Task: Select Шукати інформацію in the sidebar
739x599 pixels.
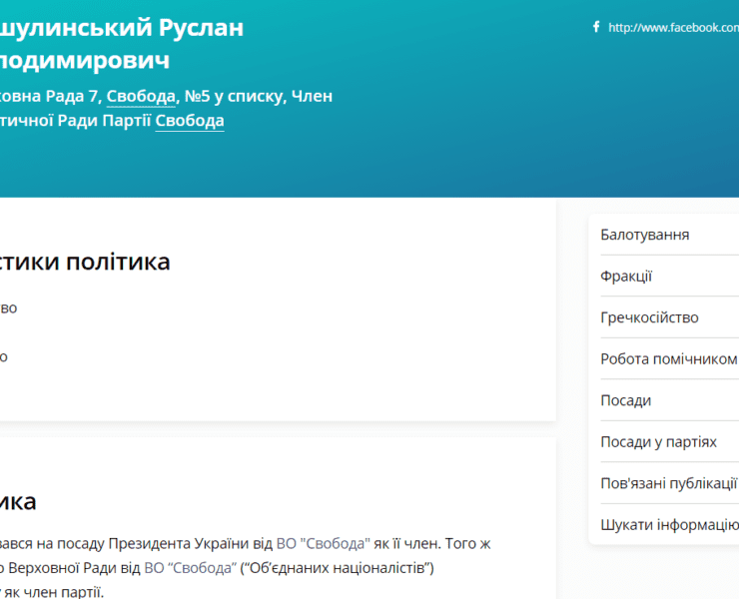Action: point(669,524)
